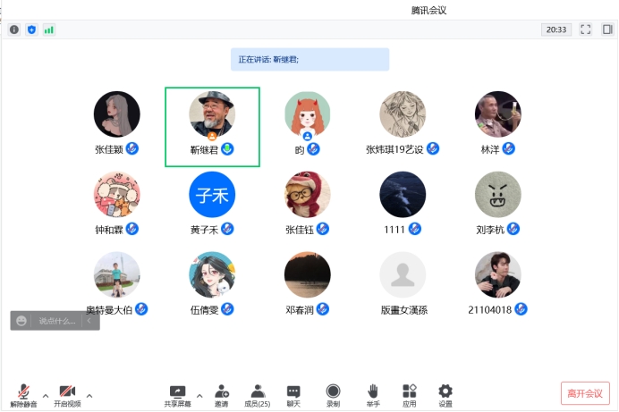Click 共享屏幕 to share screen
This screenshot has width=619, height=412.
point(177,394)
